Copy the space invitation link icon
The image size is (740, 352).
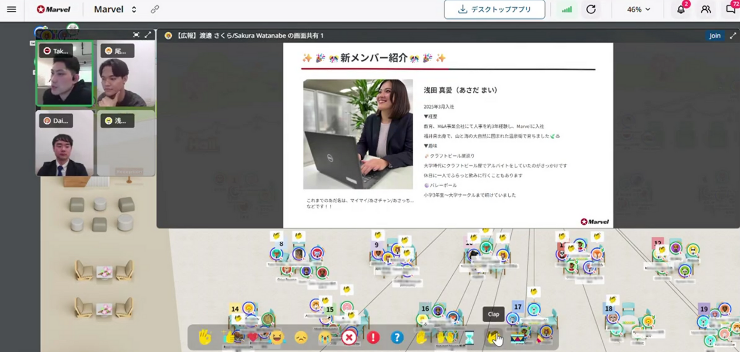click(155, 9)
